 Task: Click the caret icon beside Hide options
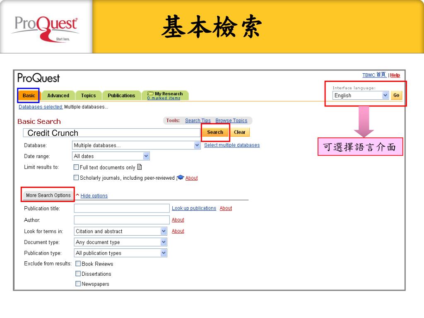click(77, 195)
